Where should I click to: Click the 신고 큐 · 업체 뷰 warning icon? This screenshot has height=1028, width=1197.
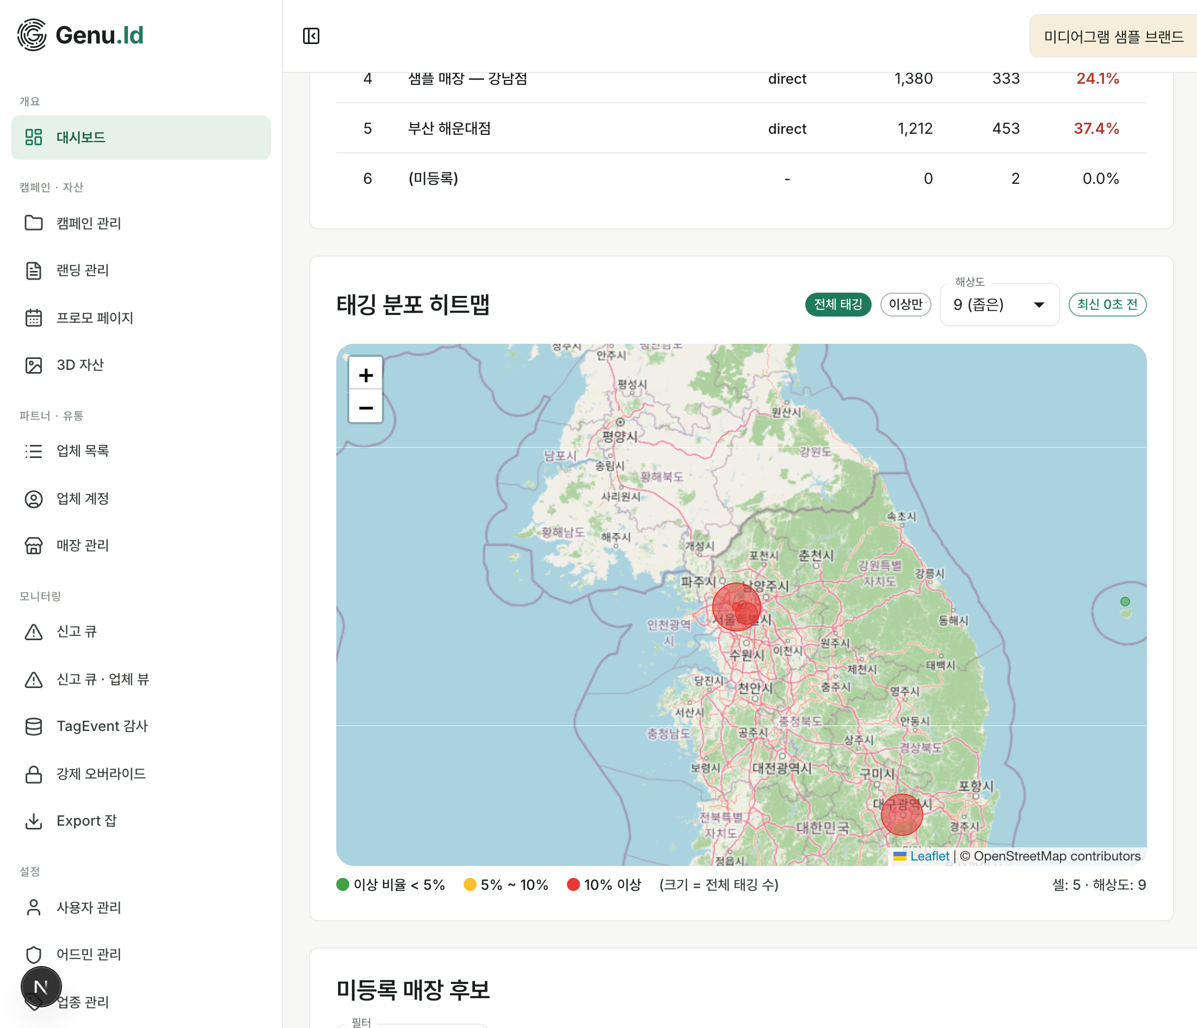click(x=34, y=679)
